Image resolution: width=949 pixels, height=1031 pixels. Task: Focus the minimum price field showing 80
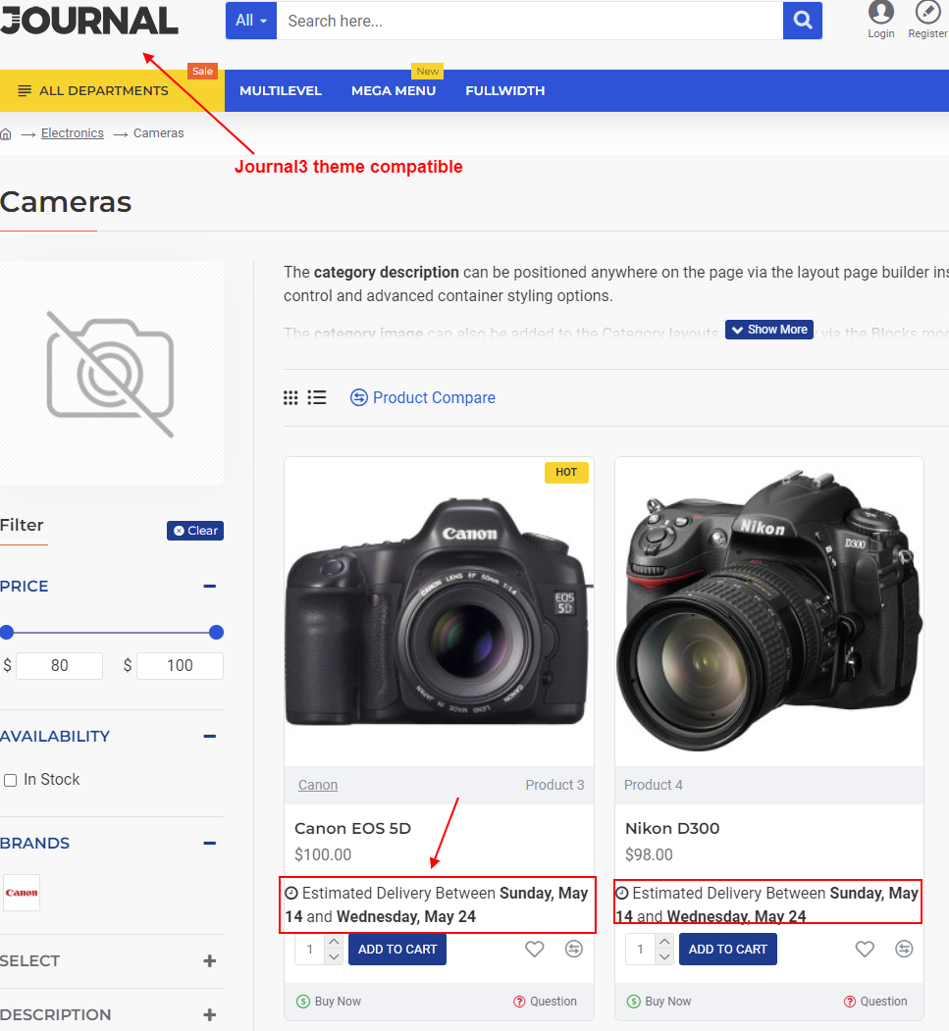coord(59,666)
